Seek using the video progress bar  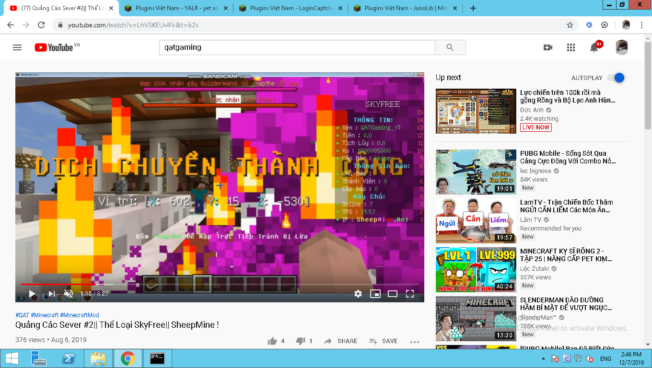pyautogui.click(x=220, y=284)
